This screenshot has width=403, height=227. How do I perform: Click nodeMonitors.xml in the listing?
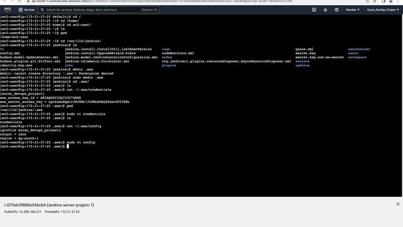(178, 53)
